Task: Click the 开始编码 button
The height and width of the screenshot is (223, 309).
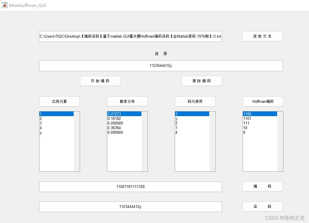Action: (x=100, y=81)
